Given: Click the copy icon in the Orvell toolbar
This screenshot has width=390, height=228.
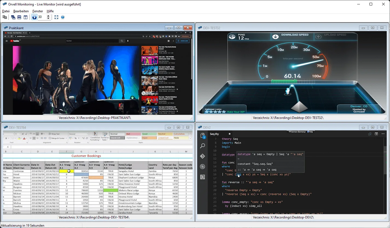Looking at the screenshot, I should (5, 17).
